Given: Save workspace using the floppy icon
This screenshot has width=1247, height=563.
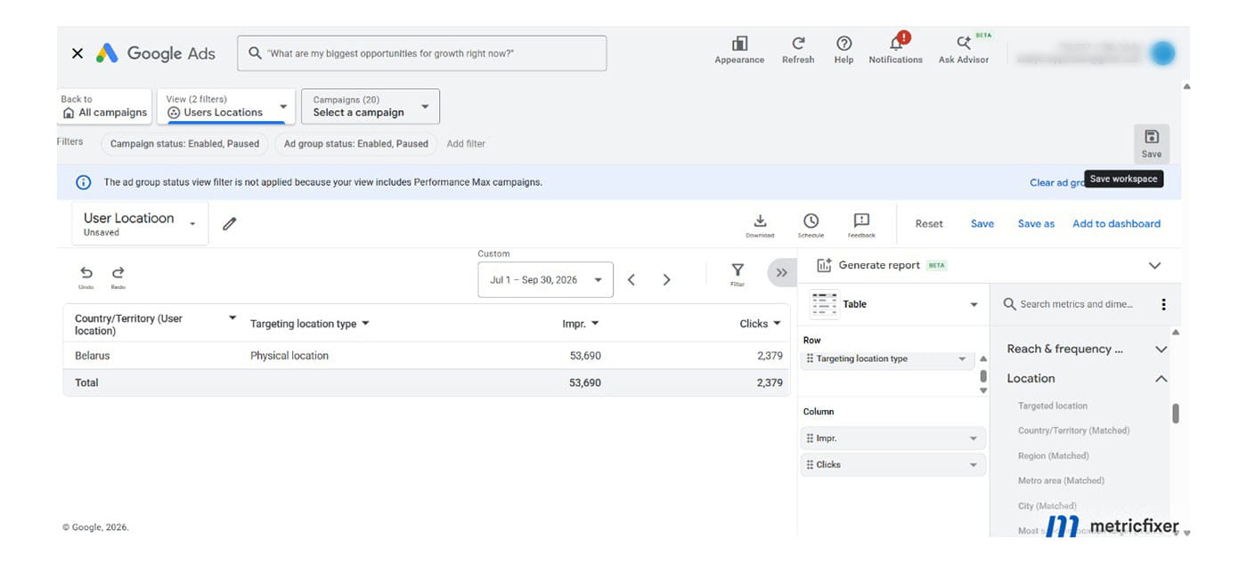Looking at the screenshot, I should coord(1152,142).
